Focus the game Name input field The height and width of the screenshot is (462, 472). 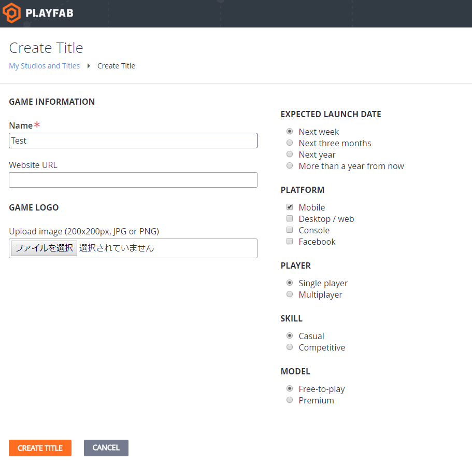133,141
